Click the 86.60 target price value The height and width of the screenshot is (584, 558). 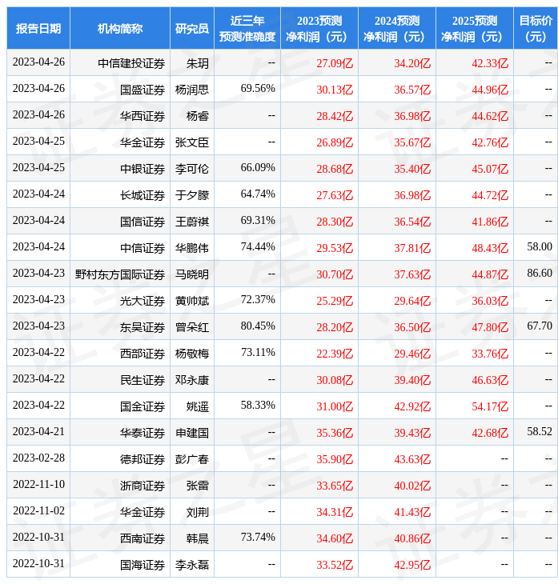click(x=540, y=273)
